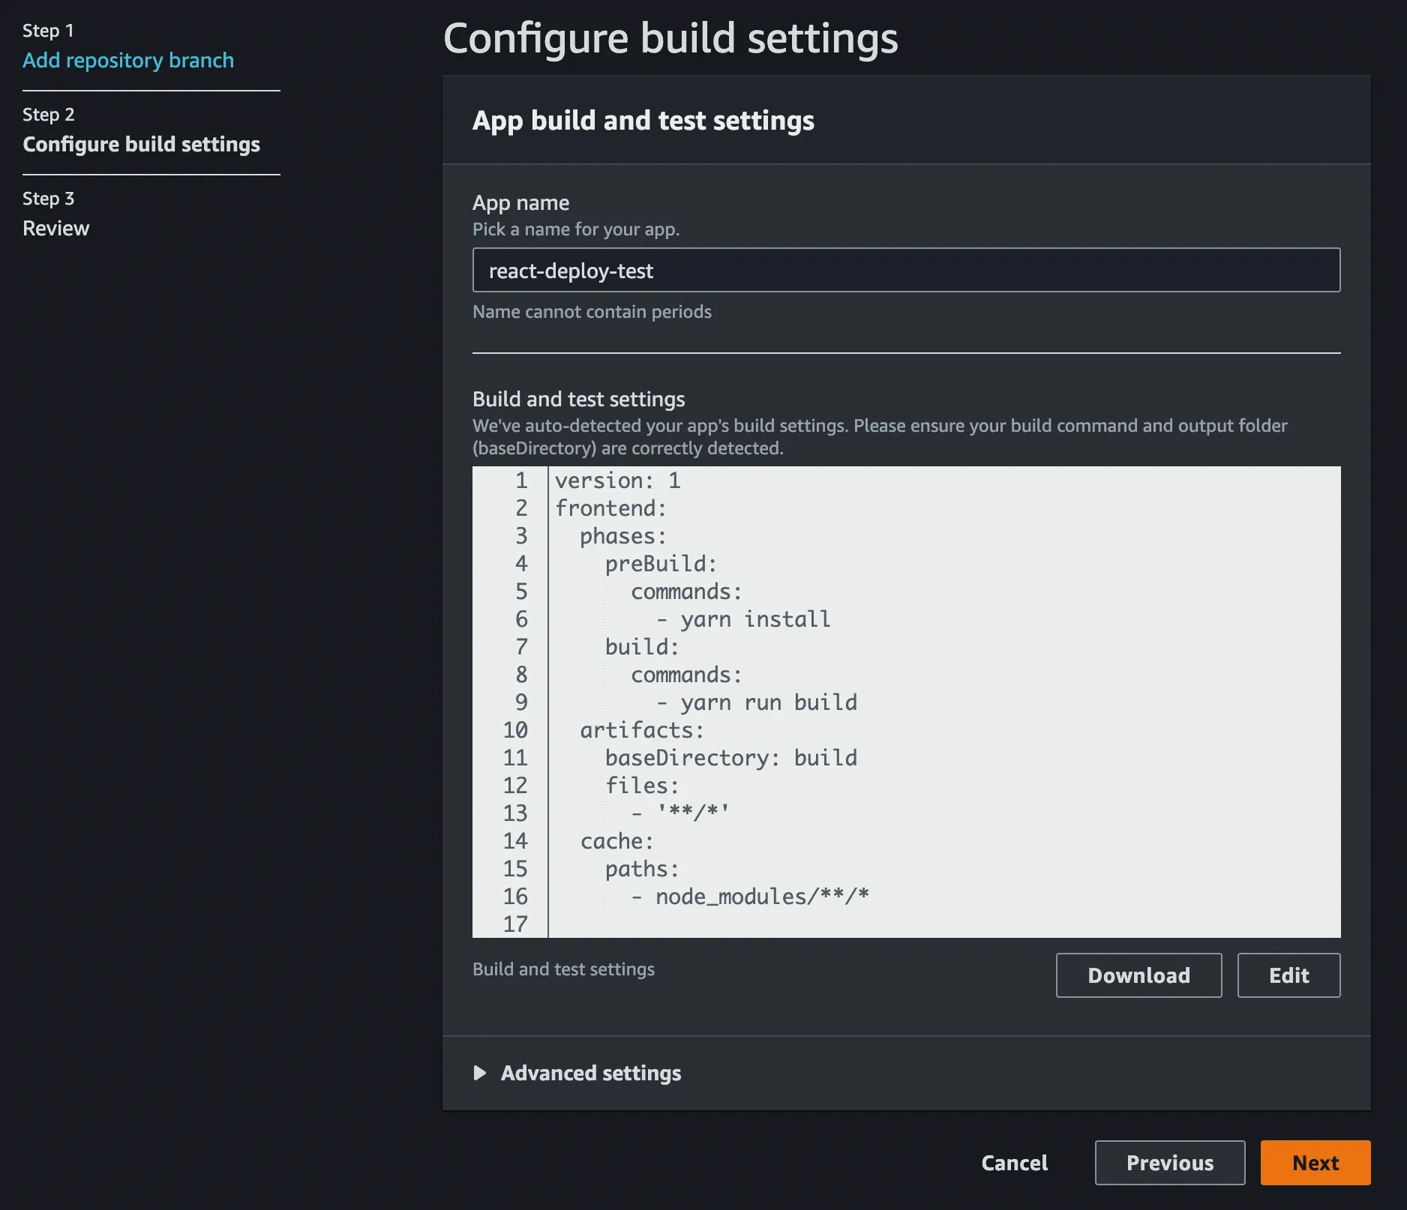
Task: Cancel the app setup
Action: pos(1014,1163)
